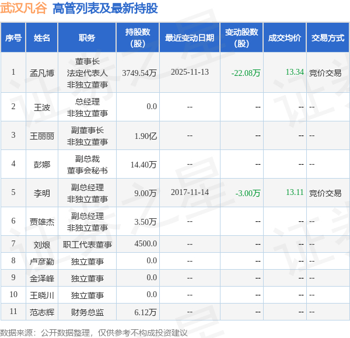The image size is (350, 338).
Task: Click the date 2025-11-13
Action: (190, 72)
